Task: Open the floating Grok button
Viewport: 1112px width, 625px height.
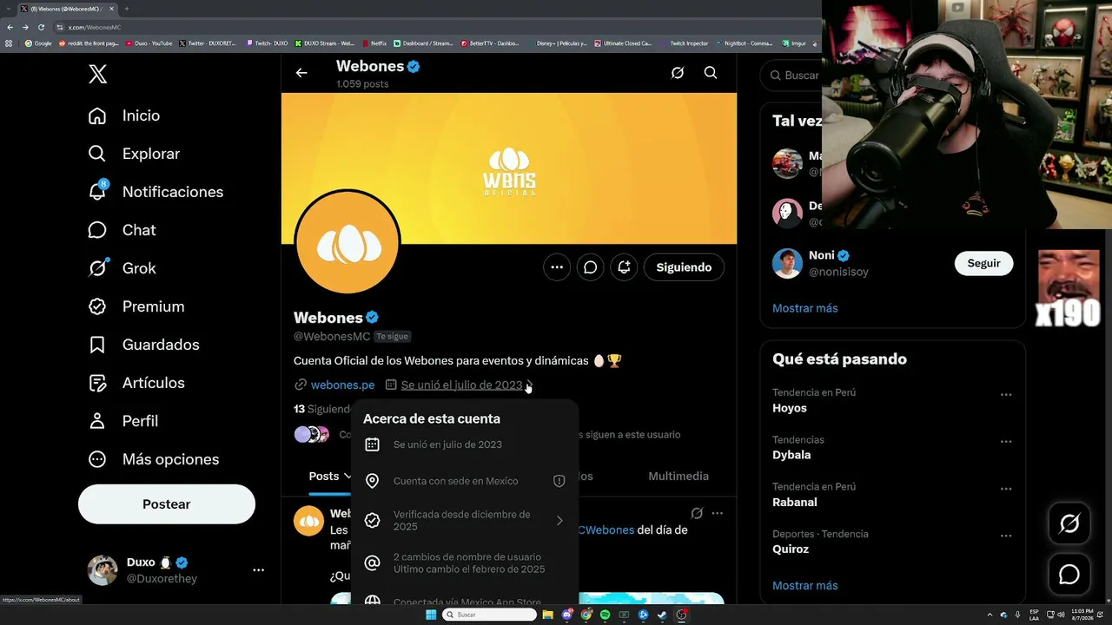Action: coord(1069,523)
